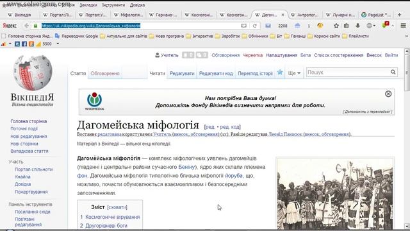This screenshot has width=410, height=231.
Task: Open Портал спільноти sidebar link
Action: [x=34, y=169]
